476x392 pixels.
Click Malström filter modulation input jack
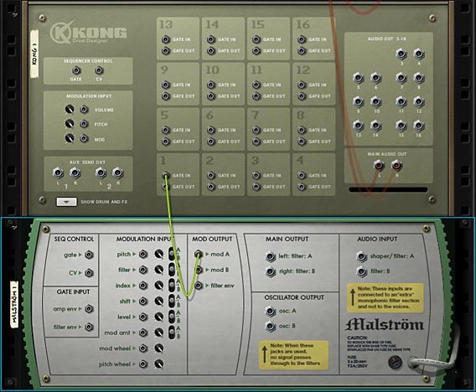tap(143, 270)
